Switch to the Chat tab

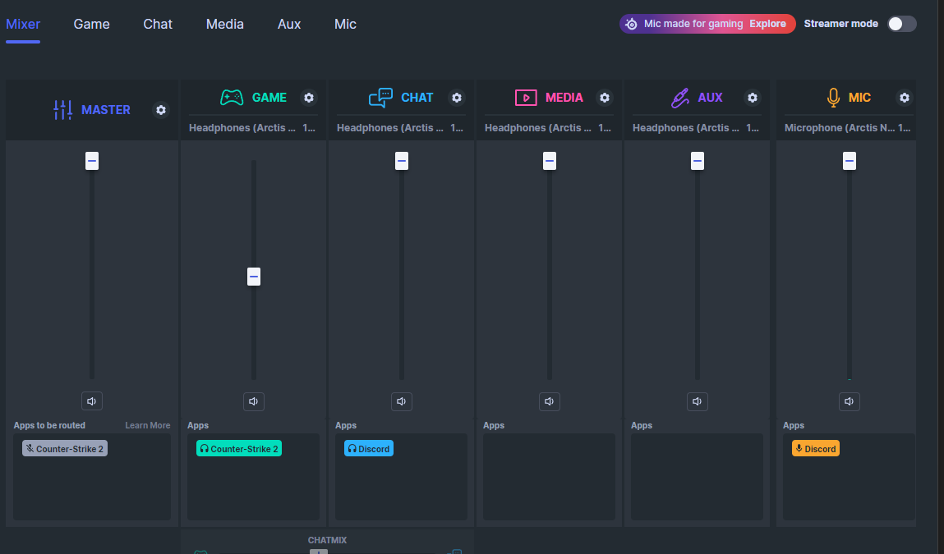pos(158,24)
